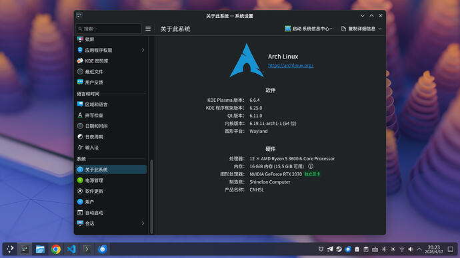Open 自动启动 settings

tap(111, 213)
